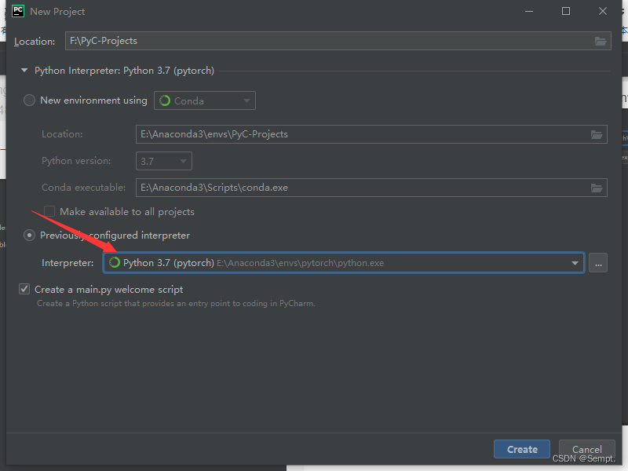Close the New Project dialog
Image resolution: width=628 pixels, height=471 pixels.
click(603, 11)
